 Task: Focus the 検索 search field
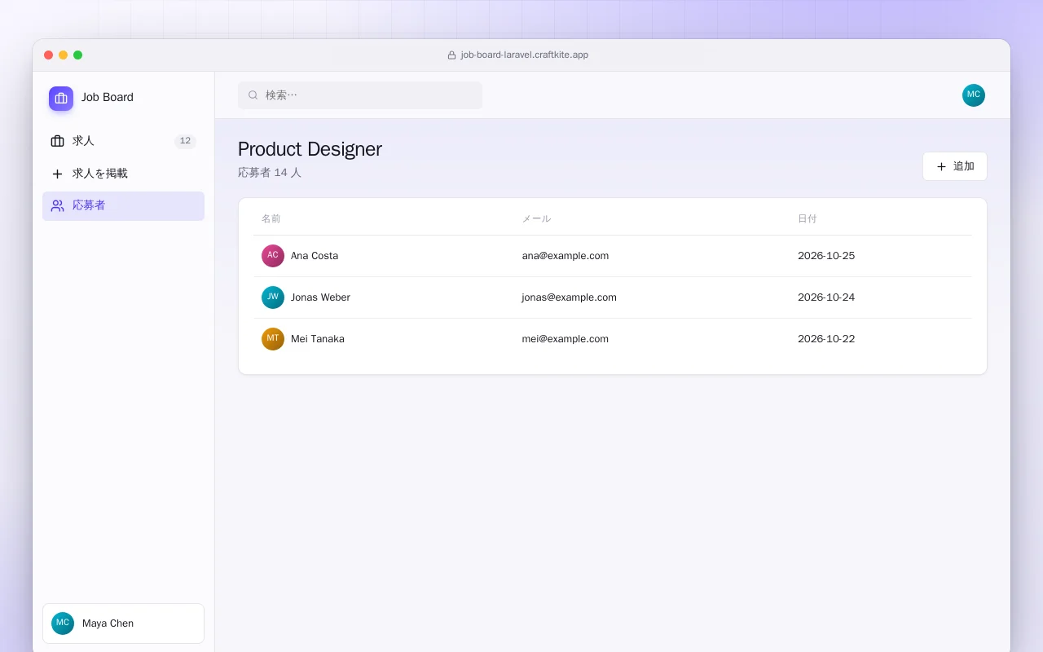360,95
